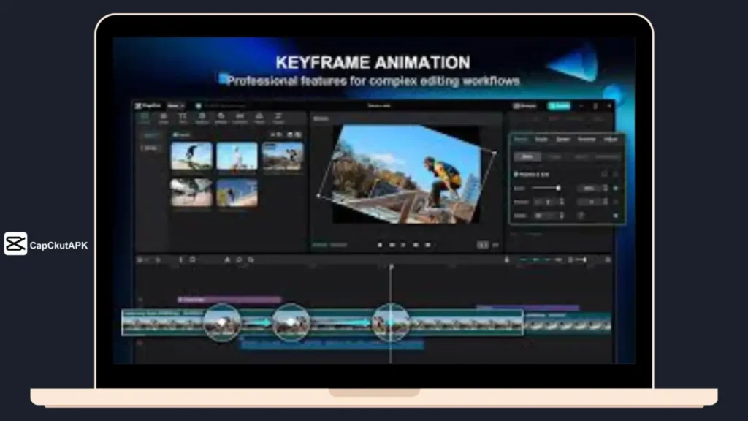
Task: Select the Effects panel icon
Action: coord(221,117)
